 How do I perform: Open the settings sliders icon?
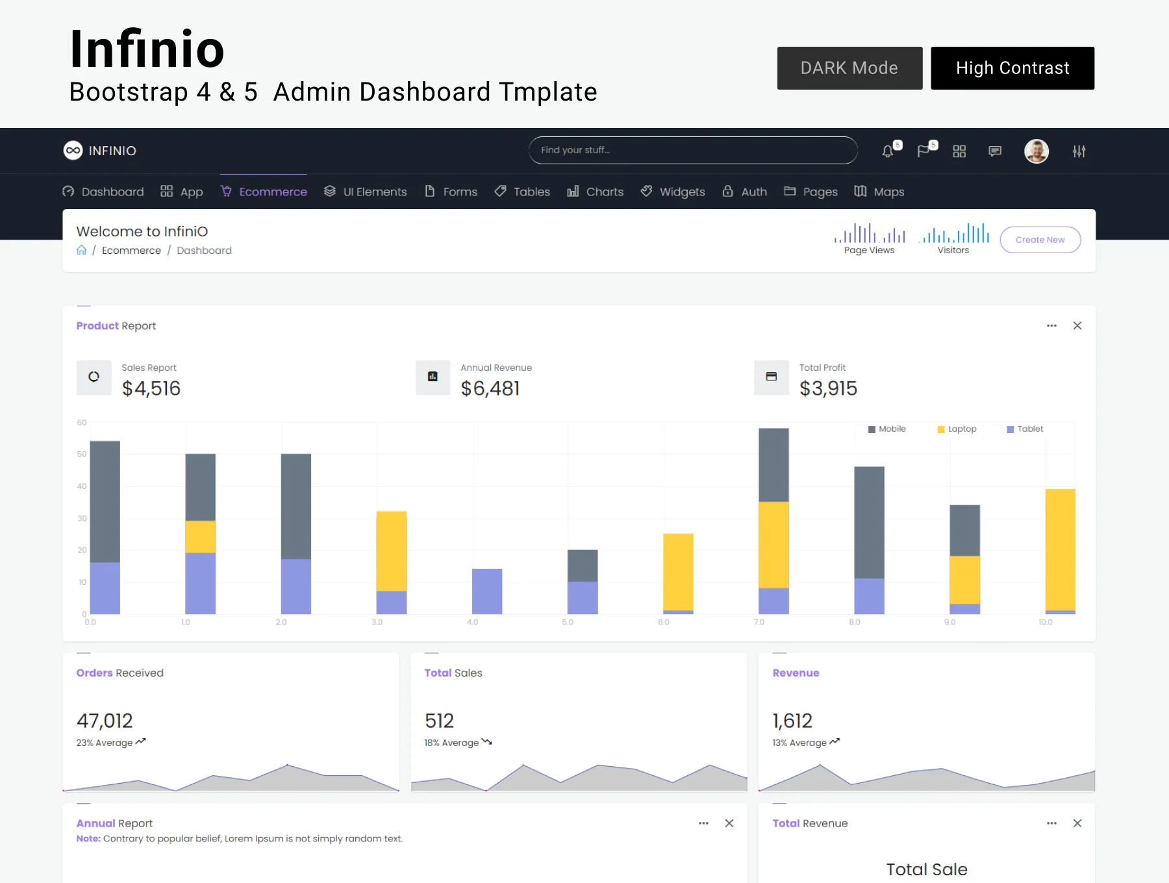click(x=1079, y=151)
